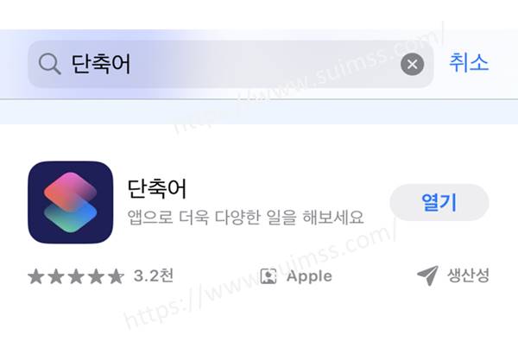
Task: Click the paper plane category icon
Action: [x=427, y=275]
